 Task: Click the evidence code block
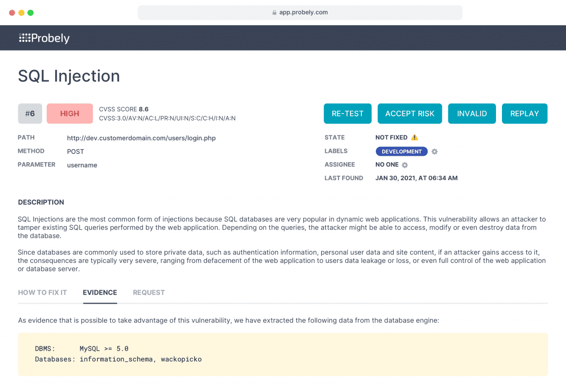(283, 354)
